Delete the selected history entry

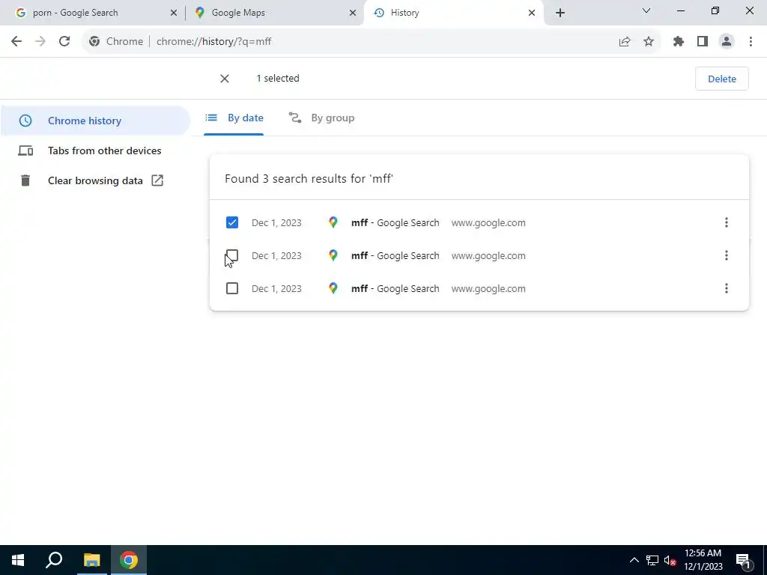pyautogui.click(x=721, y=79)
